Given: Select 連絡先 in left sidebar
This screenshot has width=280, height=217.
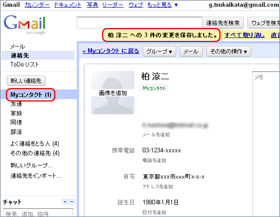Looking at the screenshot, I should 20,55.
